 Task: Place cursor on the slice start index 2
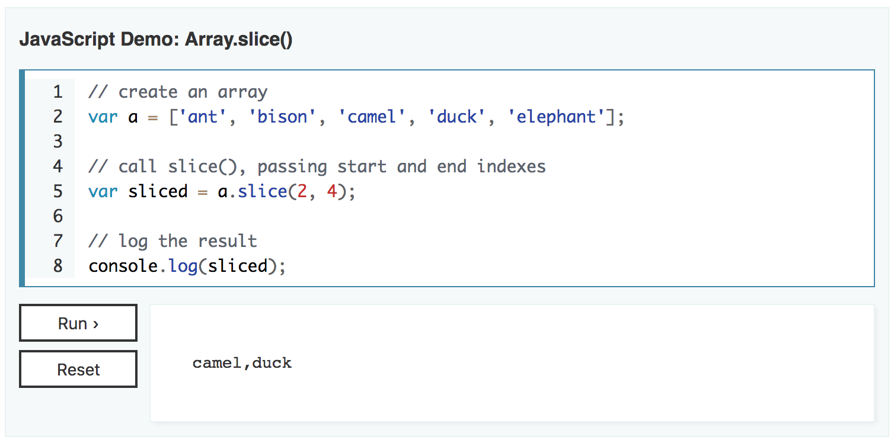click(302, 191)
